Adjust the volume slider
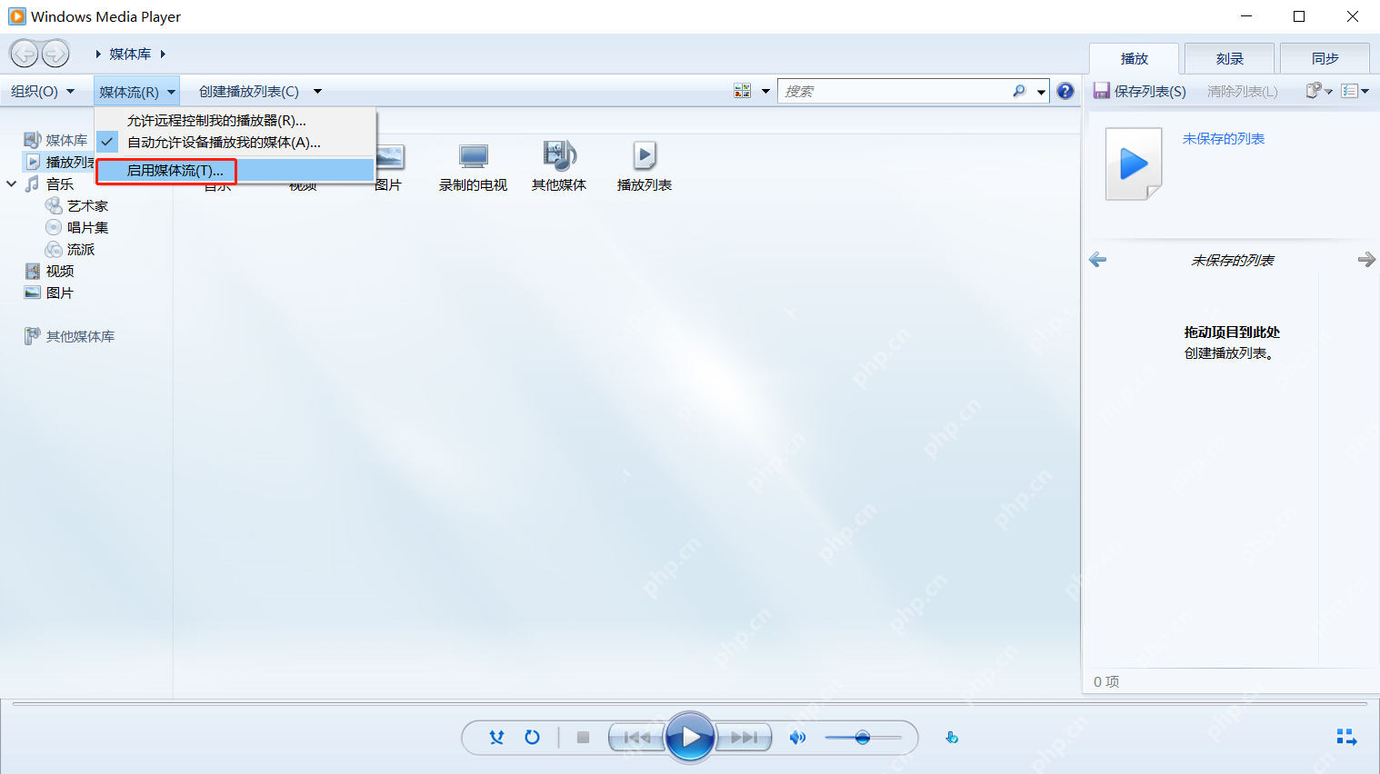 tap(864, 738)
